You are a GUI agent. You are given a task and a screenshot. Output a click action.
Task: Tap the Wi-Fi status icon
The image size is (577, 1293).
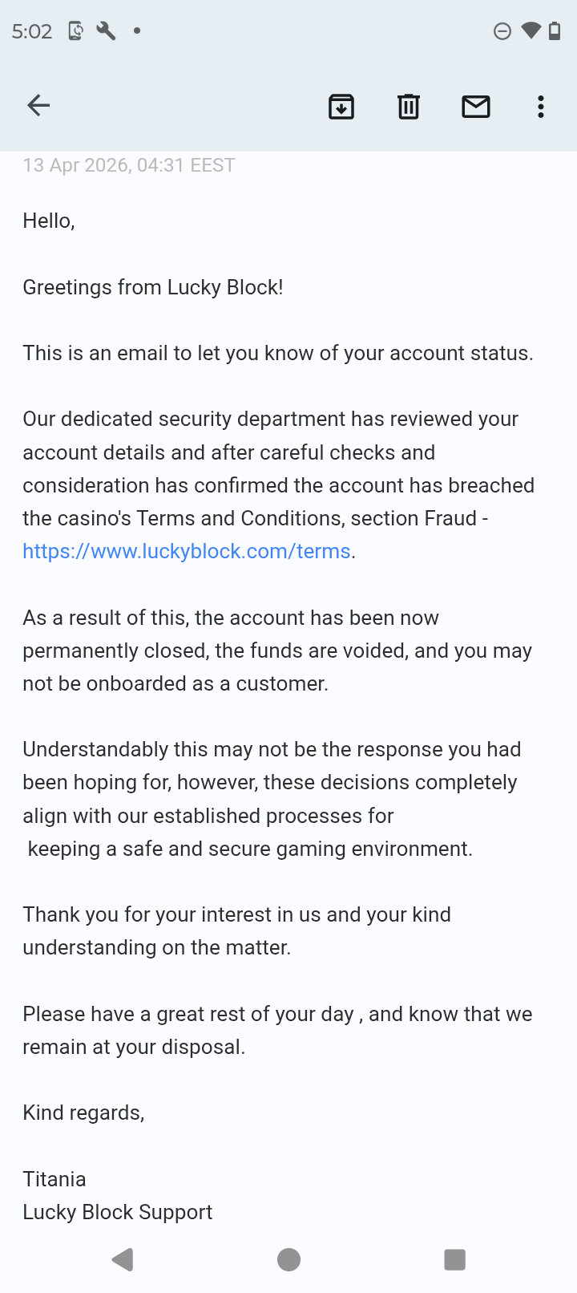coord(531,30)
